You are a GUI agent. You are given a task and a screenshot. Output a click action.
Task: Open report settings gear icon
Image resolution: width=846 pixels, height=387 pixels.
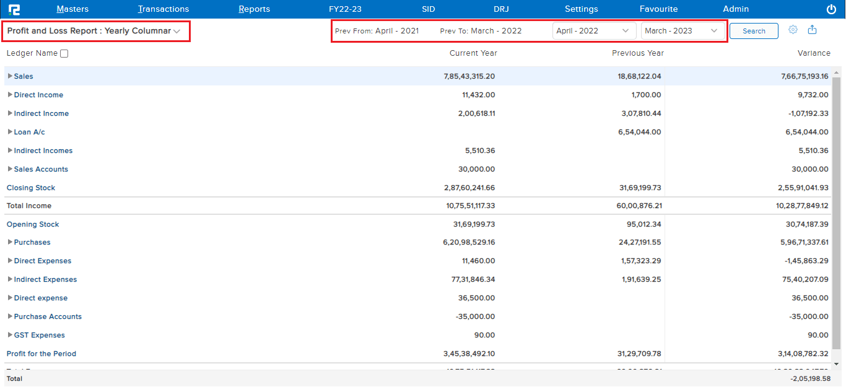[x=793, y=30]
